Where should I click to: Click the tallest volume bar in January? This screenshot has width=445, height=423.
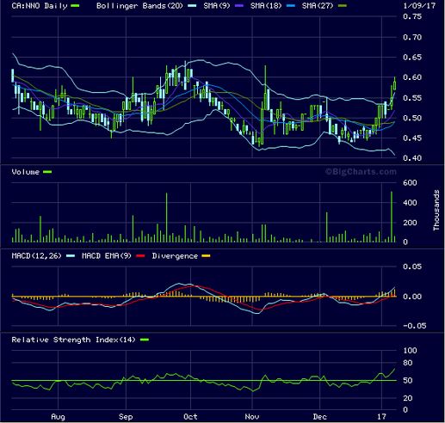click(392, 217)
